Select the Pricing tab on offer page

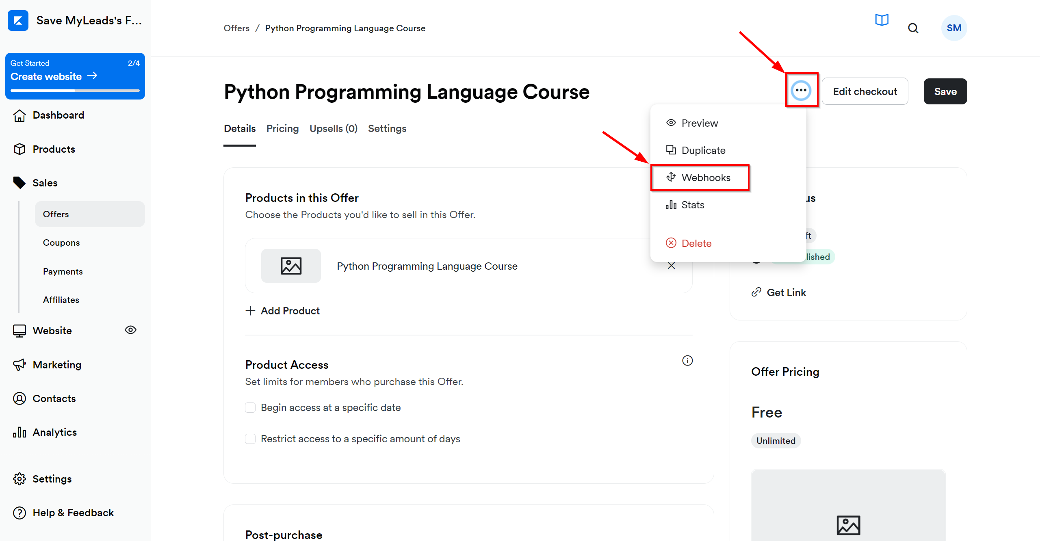point(282,128)
